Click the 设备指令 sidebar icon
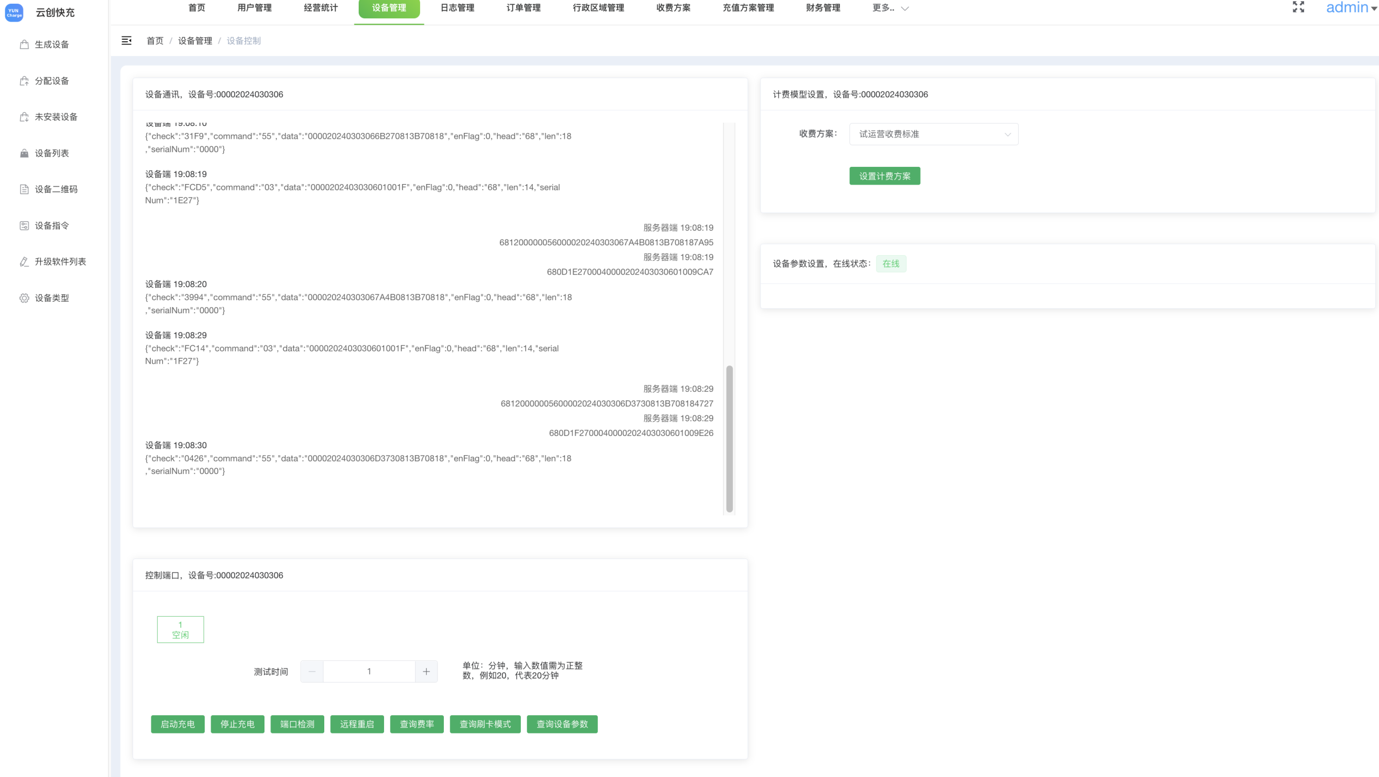Viewport: 1379px width, 777px height. point(24,225)
